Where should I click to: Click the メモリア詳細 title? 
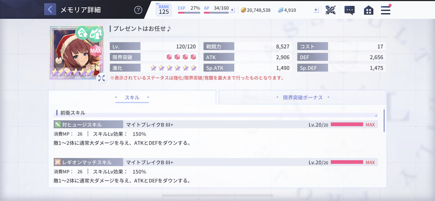pos(80,10)
